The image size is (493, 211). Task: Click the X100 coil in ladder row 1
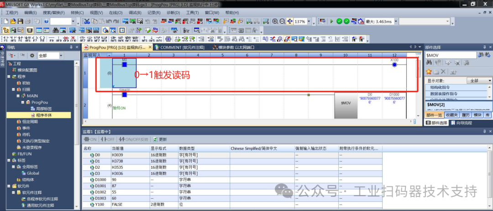pos(394,65)
